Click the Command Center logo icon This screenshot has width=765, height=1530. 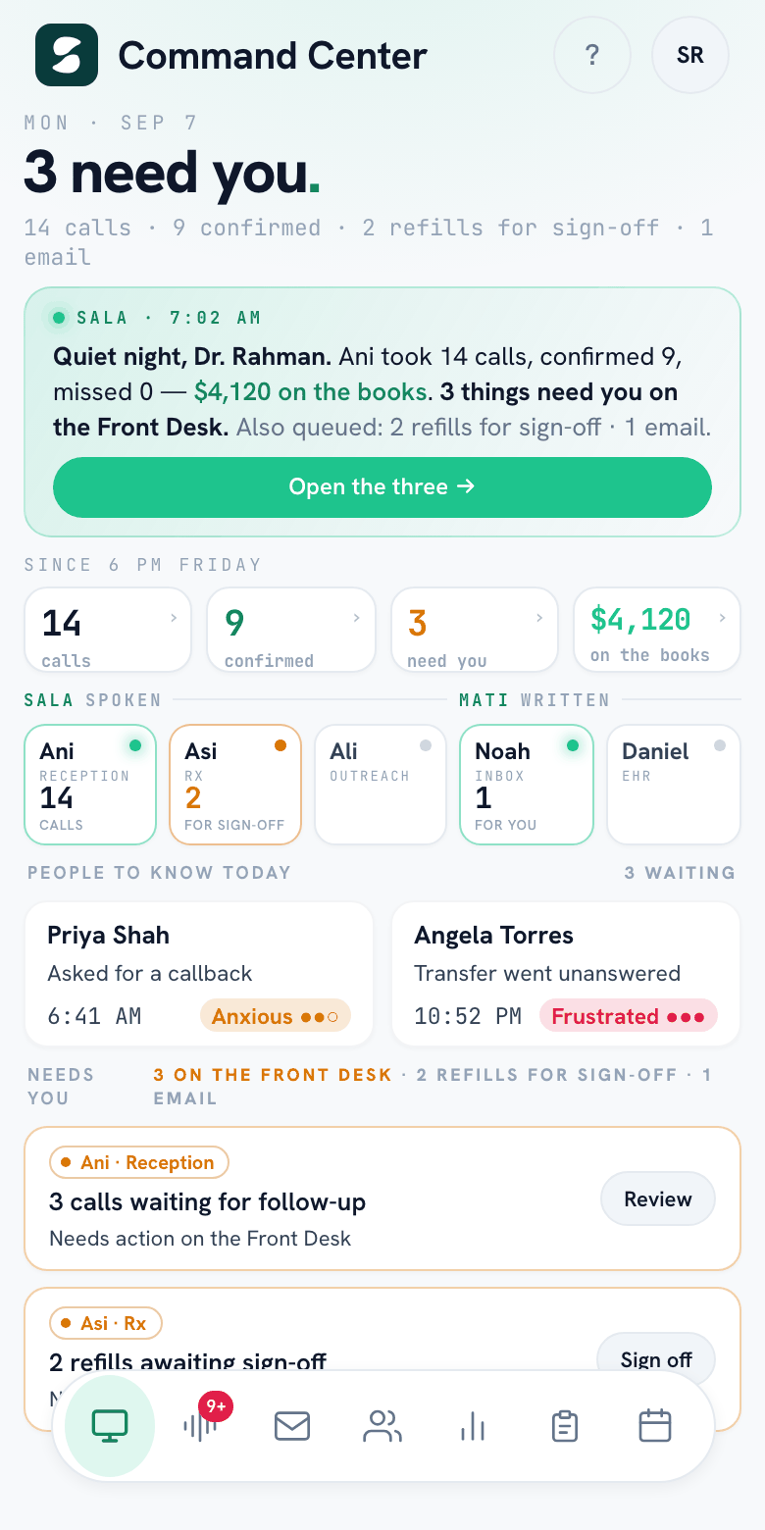click(x=67, y=55)
